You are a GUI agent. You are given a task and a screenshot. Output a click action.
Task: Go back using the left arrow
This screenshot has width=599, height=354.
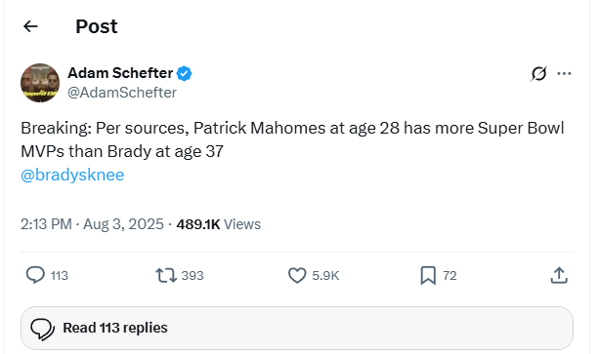(x=30, y=26)
